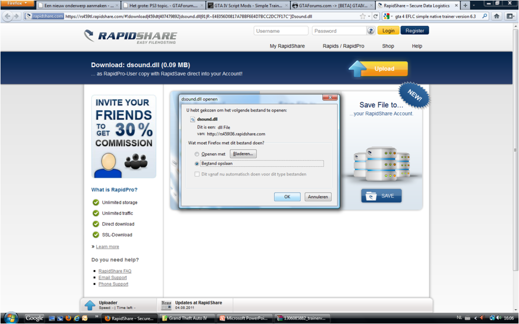Viewport: 519px width, 324px height.
Task: Click the Bladeren... browse button
Action: coord(243,154)
